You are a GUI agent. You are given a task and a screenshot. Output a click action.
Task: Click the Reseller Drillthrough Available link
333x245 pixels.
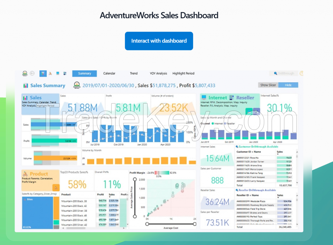click(257, 190)
